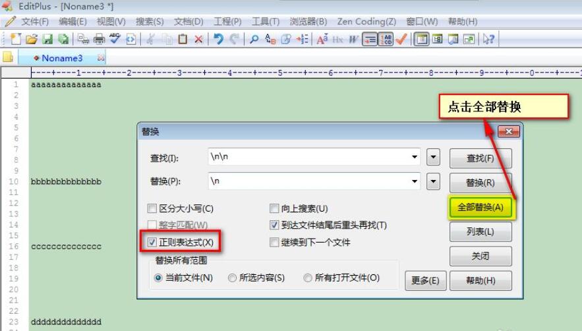Click the directory window icon left of tabs

tap(8, 57)
